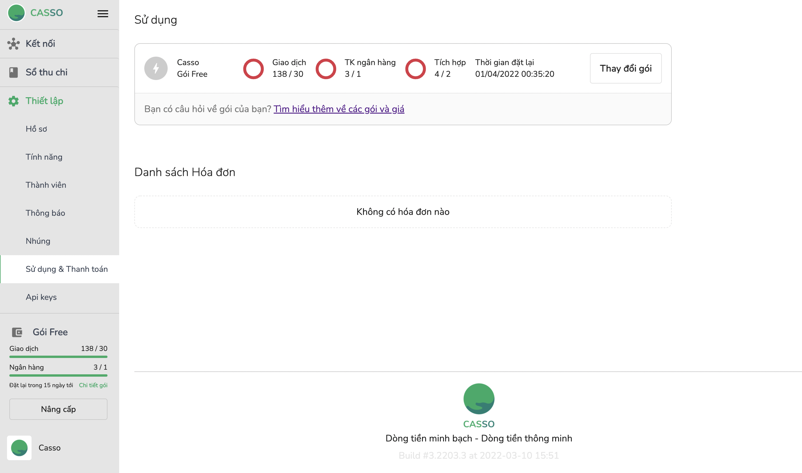The height and width of the screenshot is (473, 802).
Task: Click the Giao dịch usage ring
Action: (x=254, y=69)
